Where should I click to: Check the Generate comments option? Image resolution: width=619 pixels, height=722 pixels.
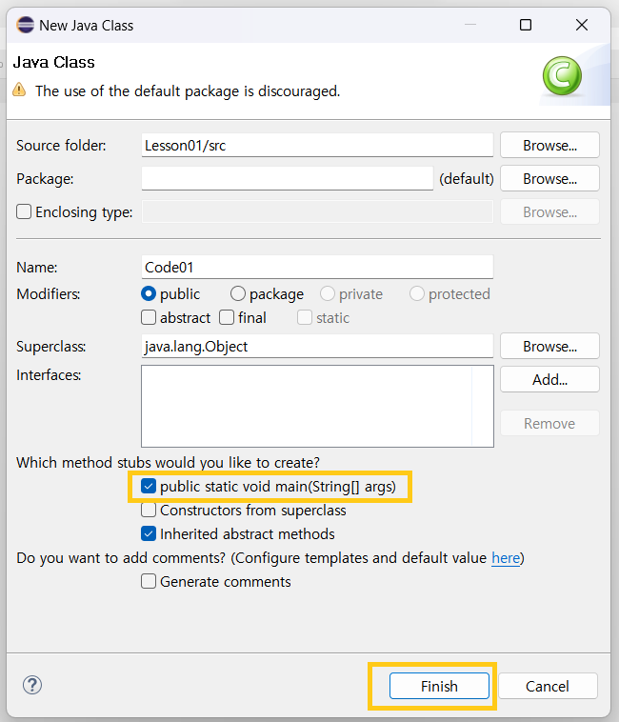[x=149, y=582]
